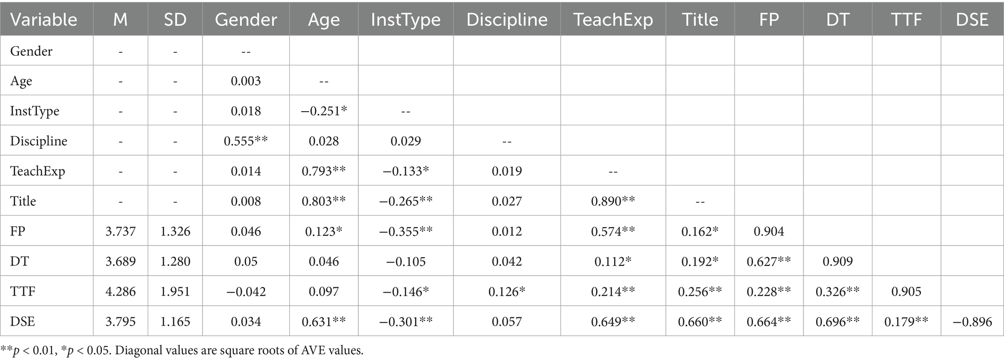The width and height of the screenshot is (1004, 362).
Task: Select the TTF standard deviation 1.951
Action: tap(175, 291)
